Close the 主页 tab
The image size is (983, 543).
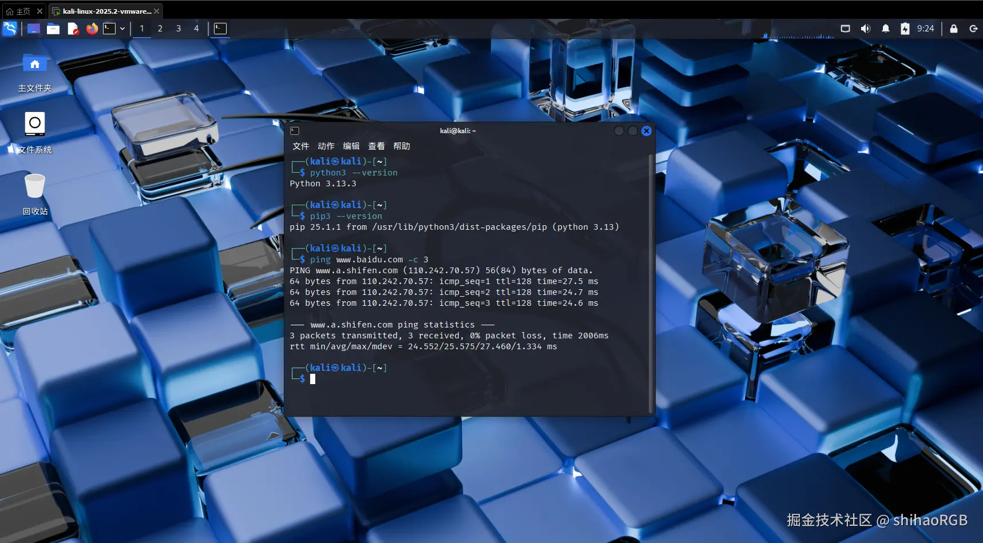pyautogui.click(x=39, y=11)
